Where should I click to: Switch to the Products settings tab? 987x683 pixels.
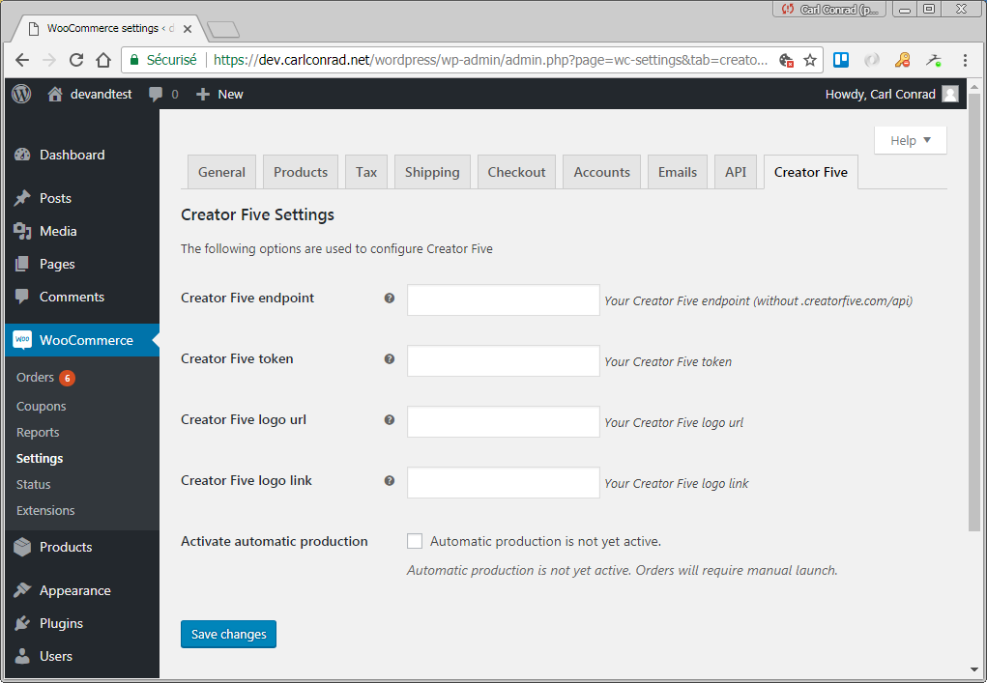click(x=301, y=172)
